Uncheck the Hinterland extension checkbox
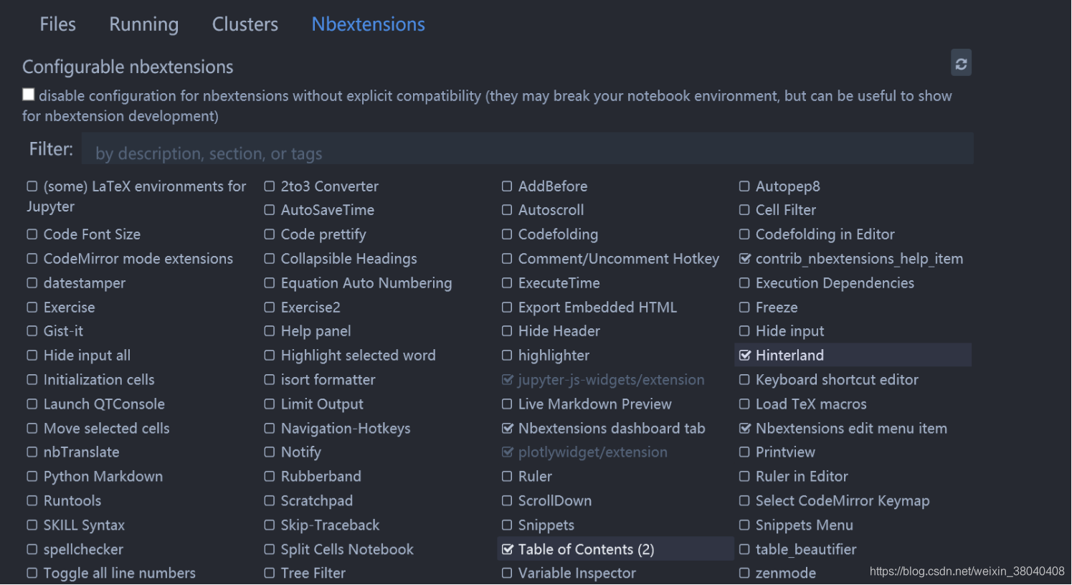 (745, 356)
